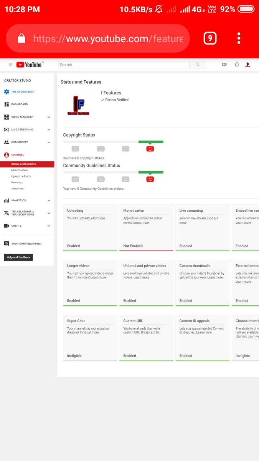Click Your Contributions in the sidebar
Viewport: 259px width, 461px height.
pos(26,244)
